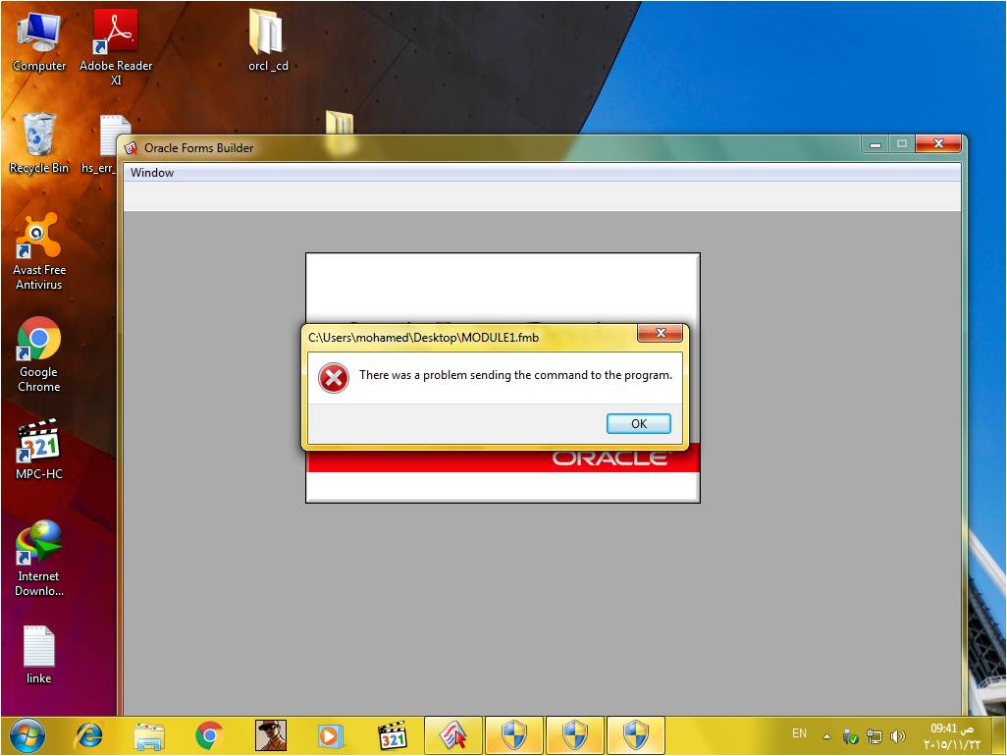Open Windows Media Player from the taskbar

[x=331, y=734]
